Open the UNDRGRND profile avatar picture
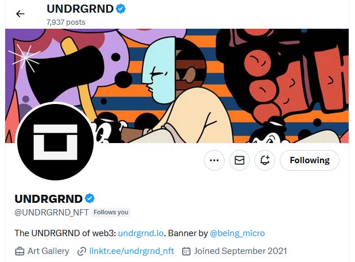The image size is (355, 262). 55,142
